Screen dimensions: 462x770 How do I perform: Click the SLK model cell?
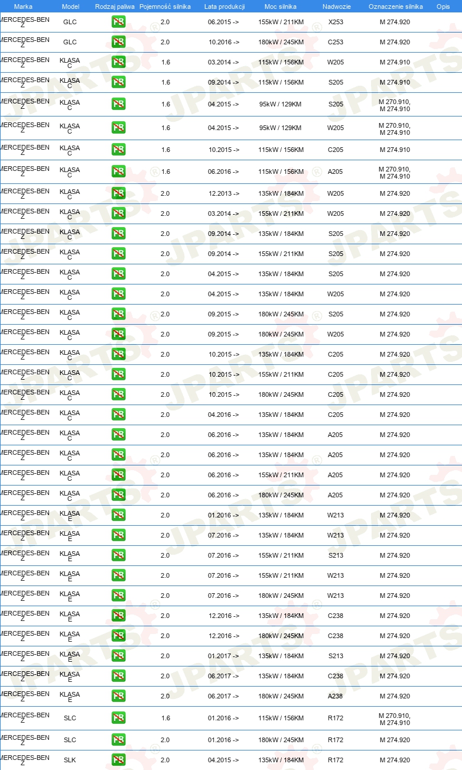point(70,761)
